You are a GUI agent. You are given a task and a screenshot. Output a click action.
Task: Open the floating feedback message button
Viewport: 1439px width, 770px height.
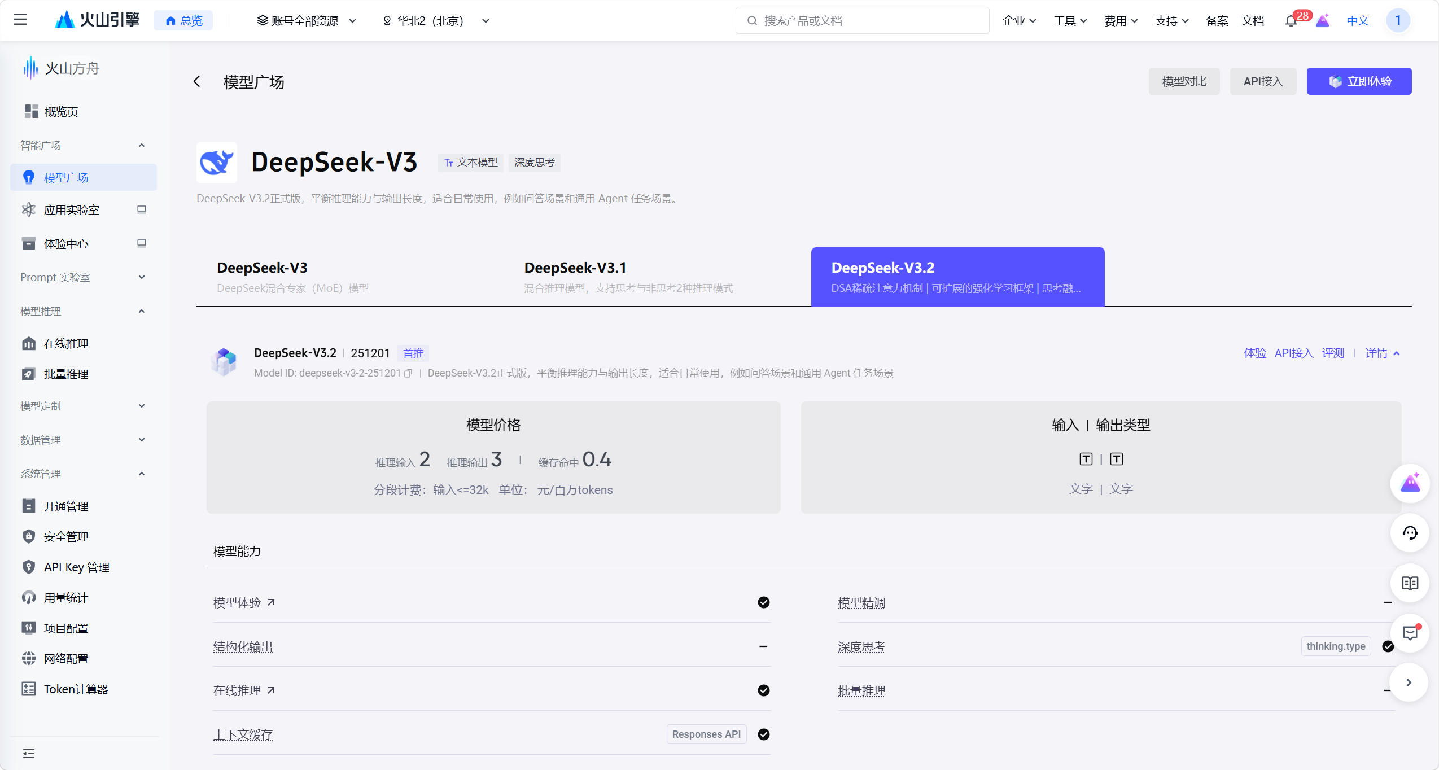tap(1410, 633)
